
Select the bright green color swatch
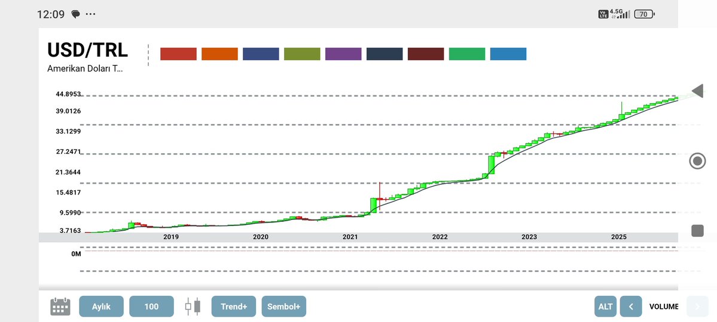tap(467, 54)
